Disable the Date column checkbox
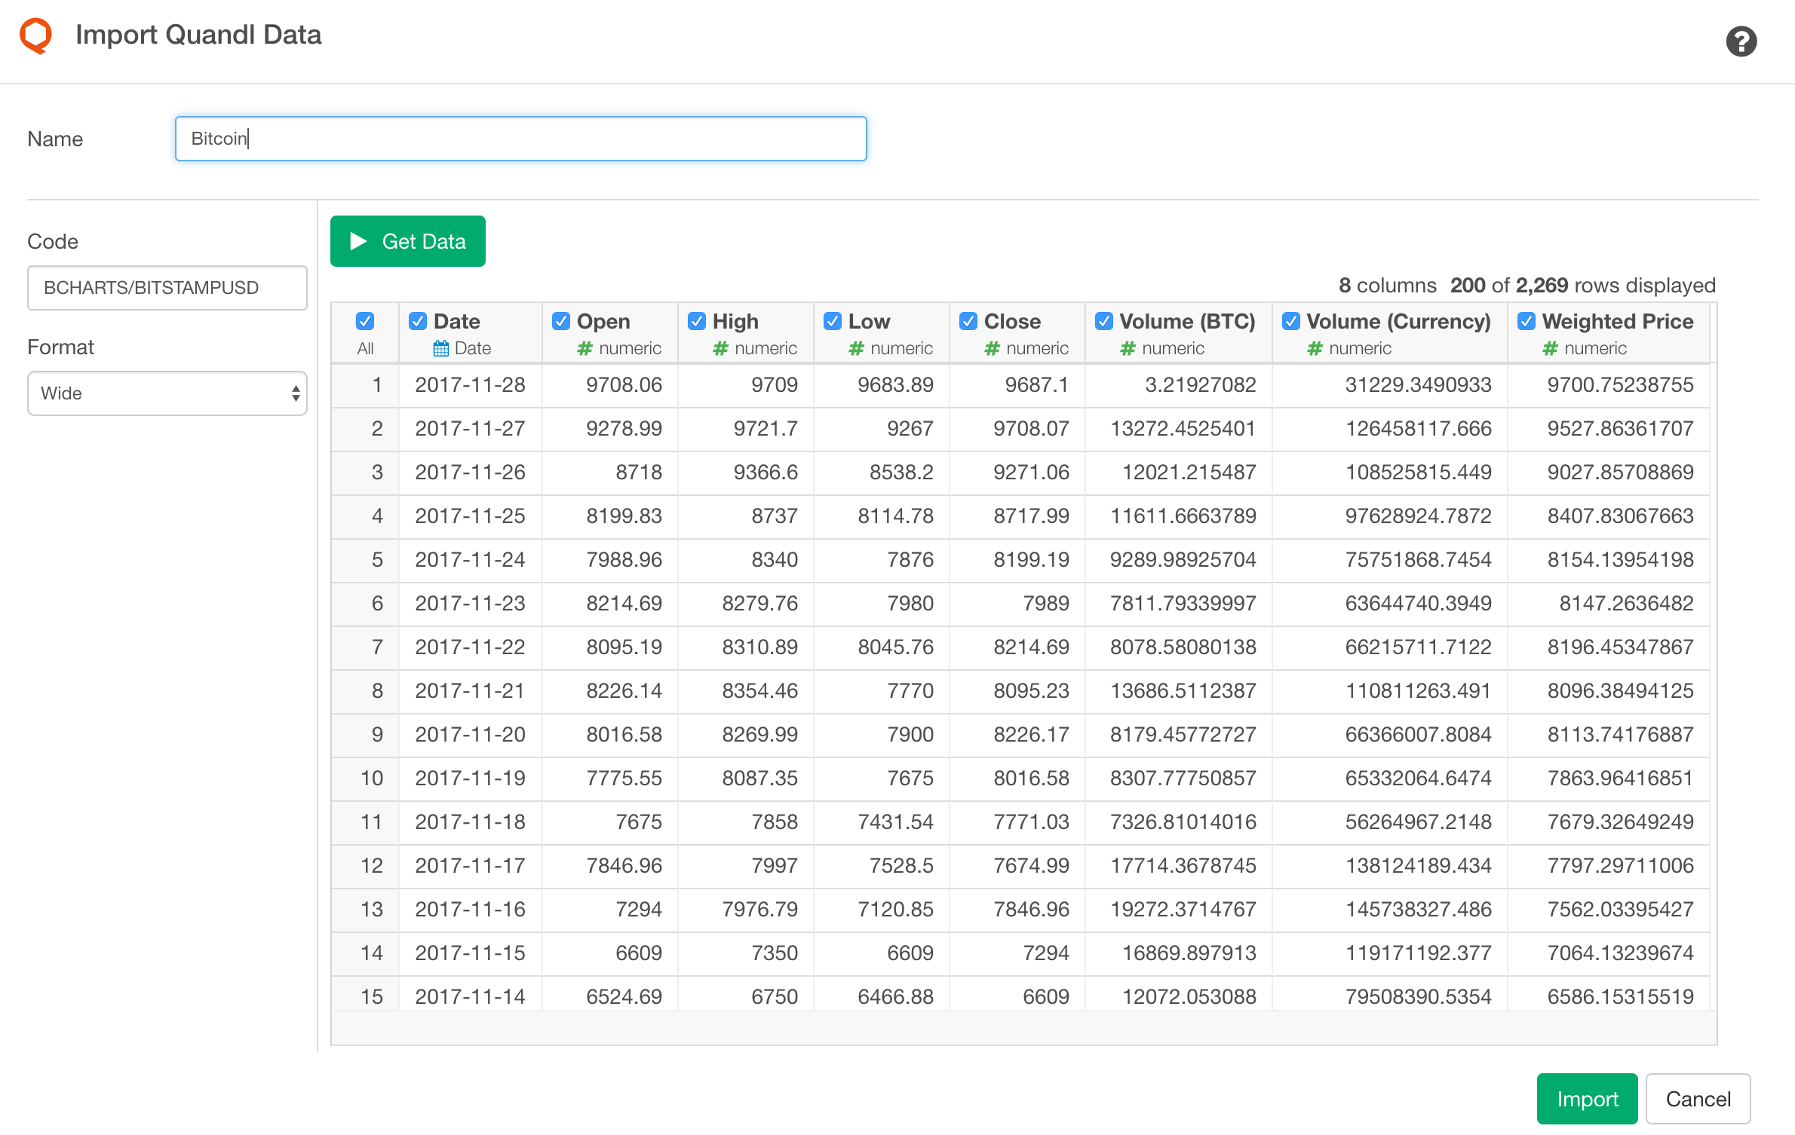The height and width of the screenshot is (1135, 1795). [419, 320]
